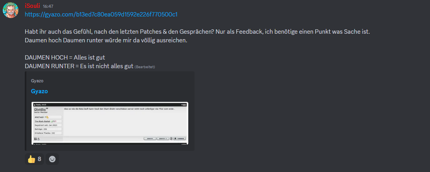The height and width of the screenshot is (172, 430).
Task: Click the warning triangle report icon
Action: click(x=39, y=139)
